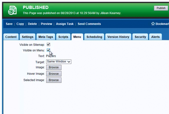The image size is (169, 114).
Task: Click the published date message text
Action: (x=72, y=13)
